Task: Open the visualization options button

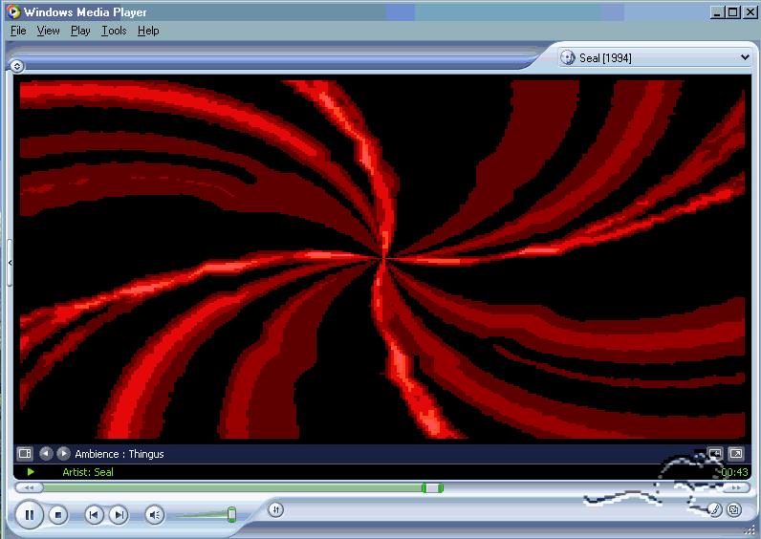Action: [x=25, y=454]
